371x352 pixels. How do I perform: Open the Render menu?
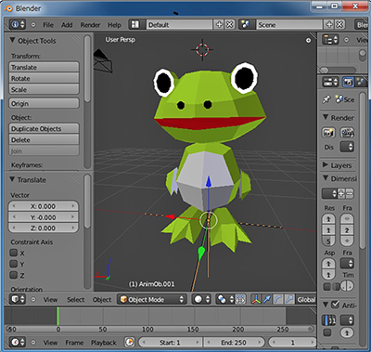point(90,25)
